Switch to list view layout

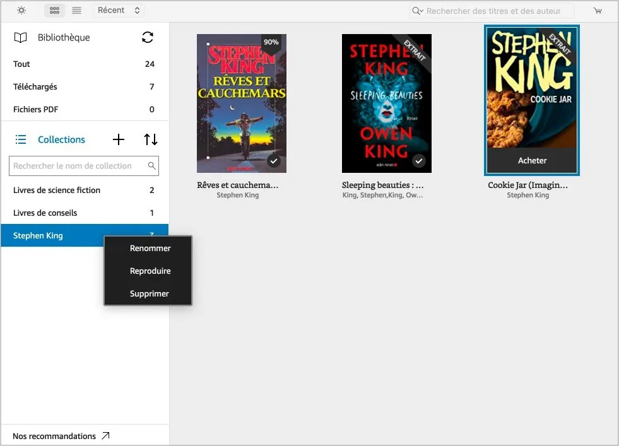(76, 10)
